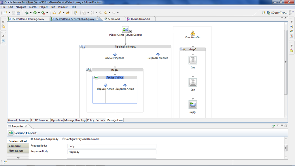Click the PSErrorDemo-ServiceCallout proxy start node icon
The width and height of the screenshot is (295, 166).
click(x=125, y=29)
